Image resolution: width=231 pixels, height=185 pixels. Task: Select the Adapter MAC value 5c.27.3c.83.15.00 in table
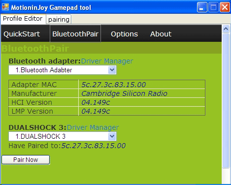pyautogui.click(x=114, y=85)
